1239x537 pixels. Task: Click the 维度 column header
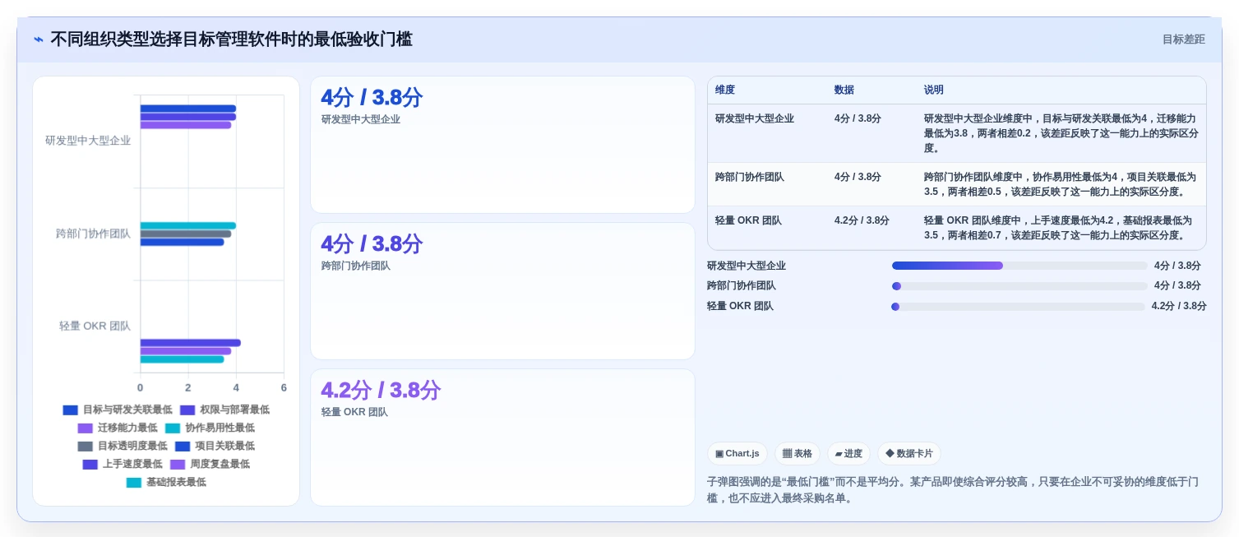[725, 90]
